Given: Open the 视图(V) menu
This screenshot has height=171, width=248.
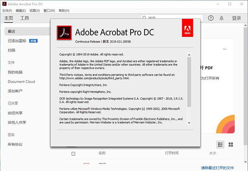Looking at the screenshot, I should [x=35, y=11].
